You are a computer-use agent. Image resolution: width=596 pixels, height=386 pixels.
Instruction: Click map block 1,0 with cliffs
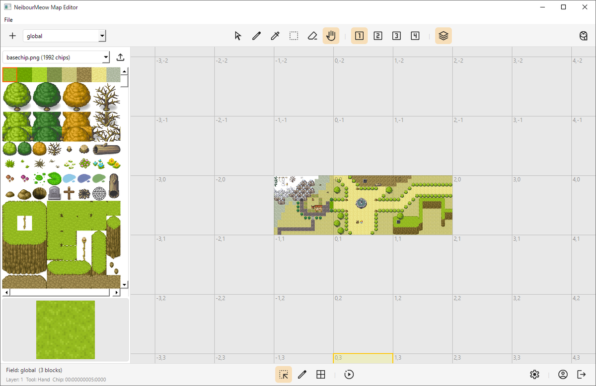[423, 205]
